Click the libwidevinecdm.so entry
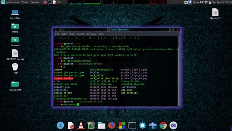 point(101,70)
